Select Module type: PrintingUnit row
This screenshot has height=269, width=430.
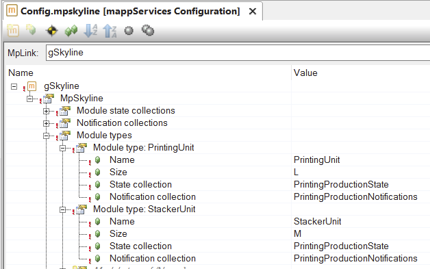144,148
